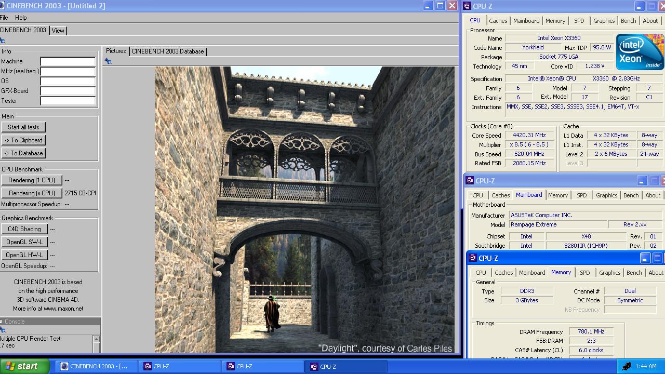Open the File menu
Image resolution: width=665 pixels, height=374 pixels.
[4, 18]
